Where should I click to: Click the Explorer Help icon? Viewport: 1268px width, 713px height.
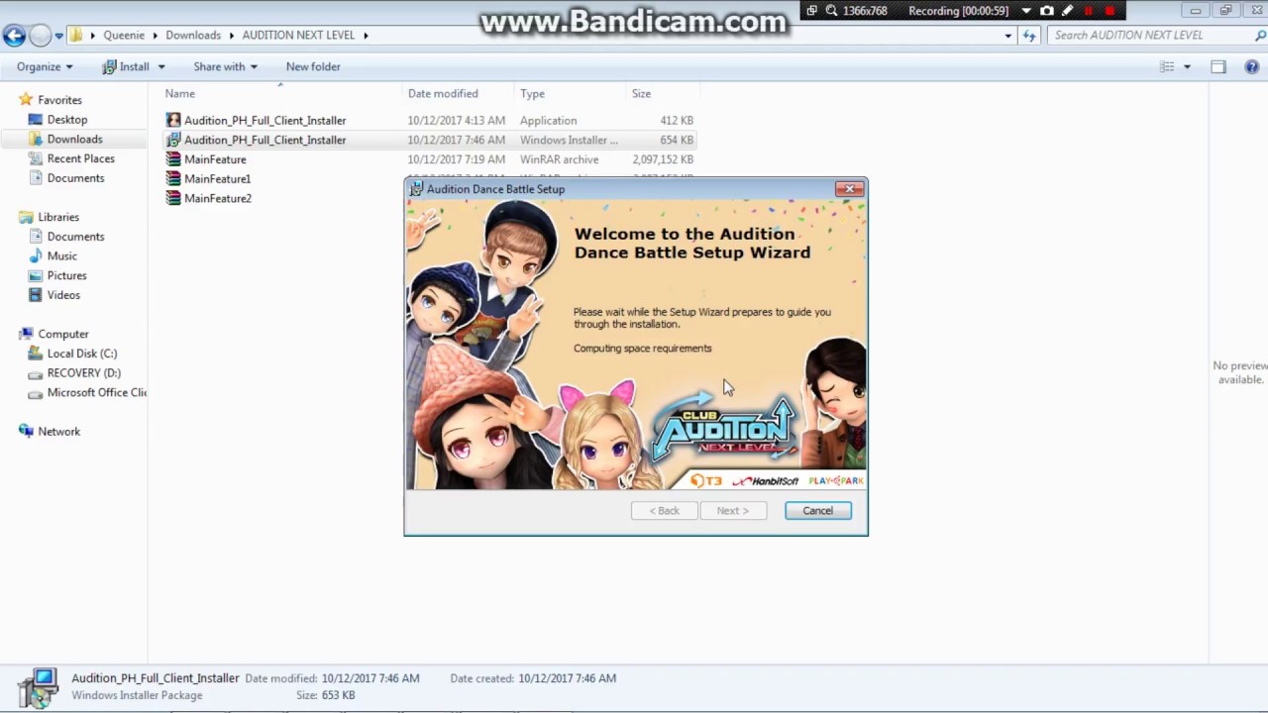tap(1250, 66)
